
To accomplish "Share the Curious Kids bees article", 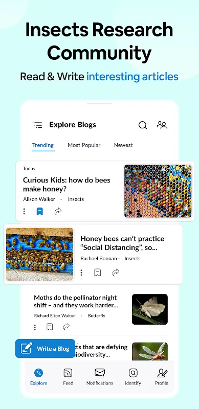I will (x=58, y=211).
